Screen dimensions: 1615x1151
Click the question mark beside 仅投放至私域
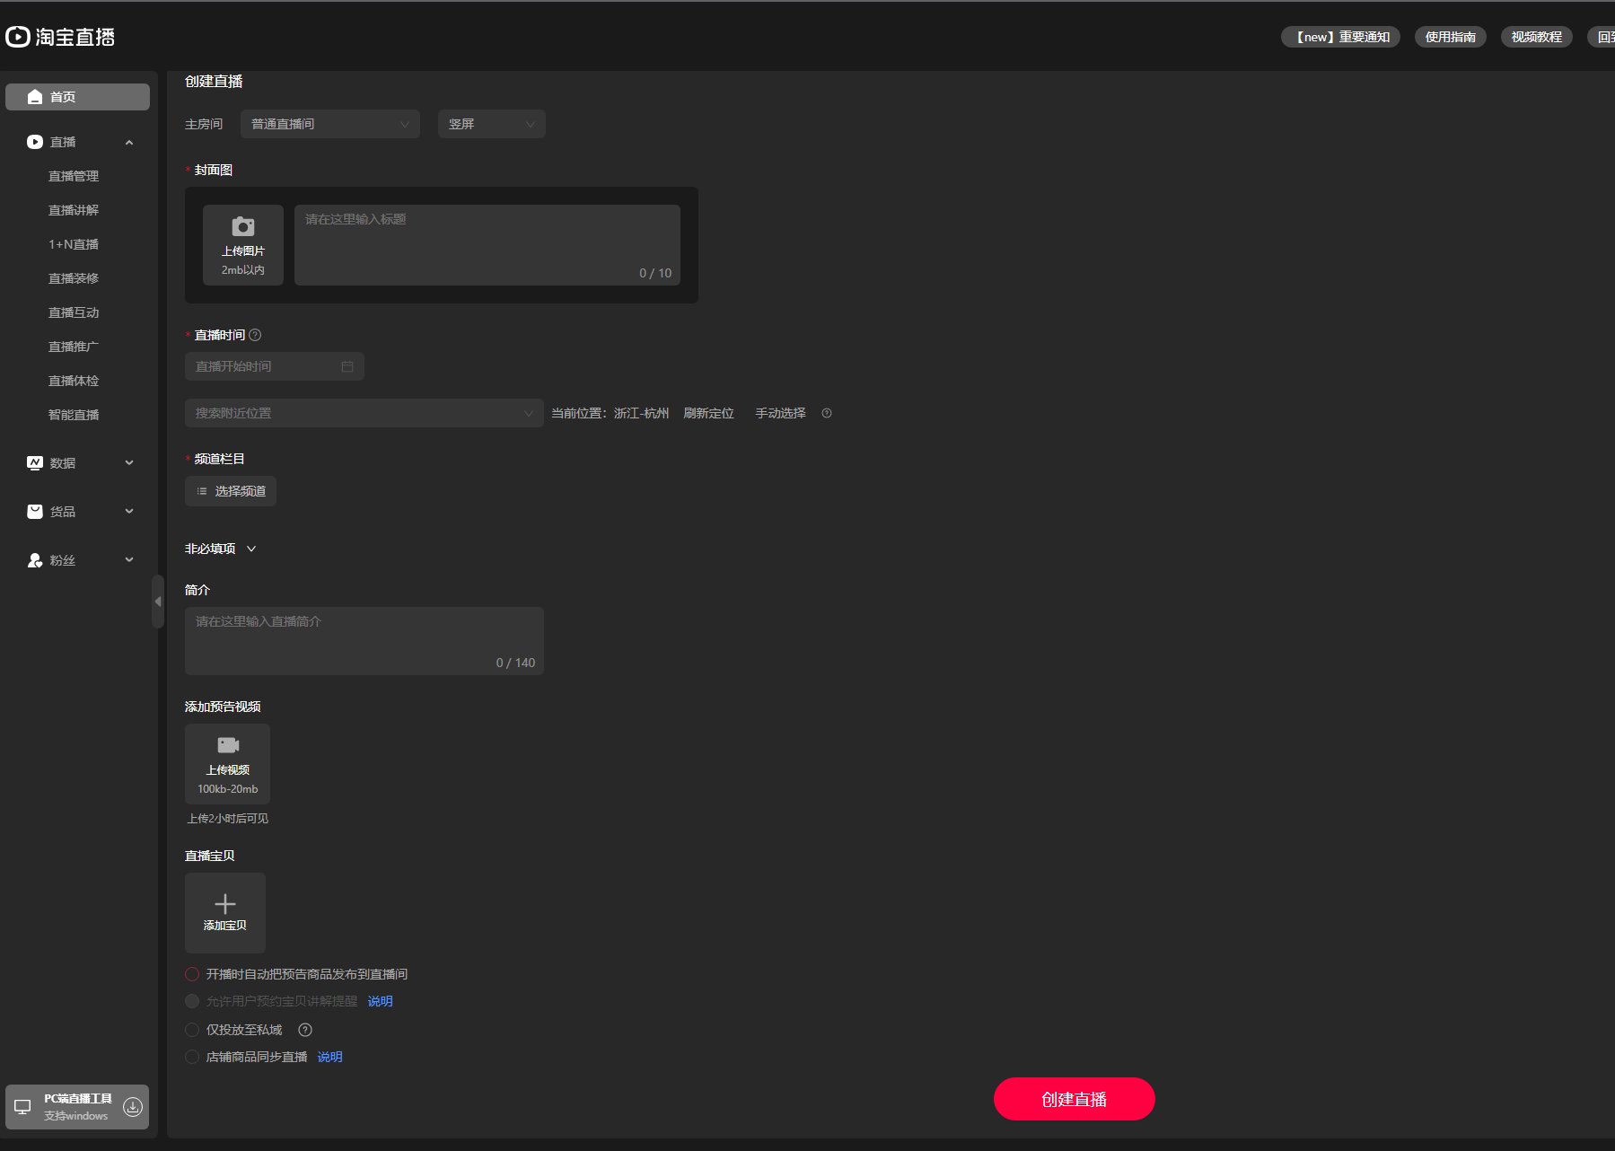point(305,1030)
